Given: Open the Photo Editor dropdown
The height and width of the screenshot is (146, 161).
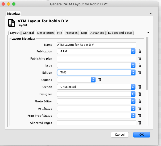Looking at the screenshot, I should pos(96,101).
